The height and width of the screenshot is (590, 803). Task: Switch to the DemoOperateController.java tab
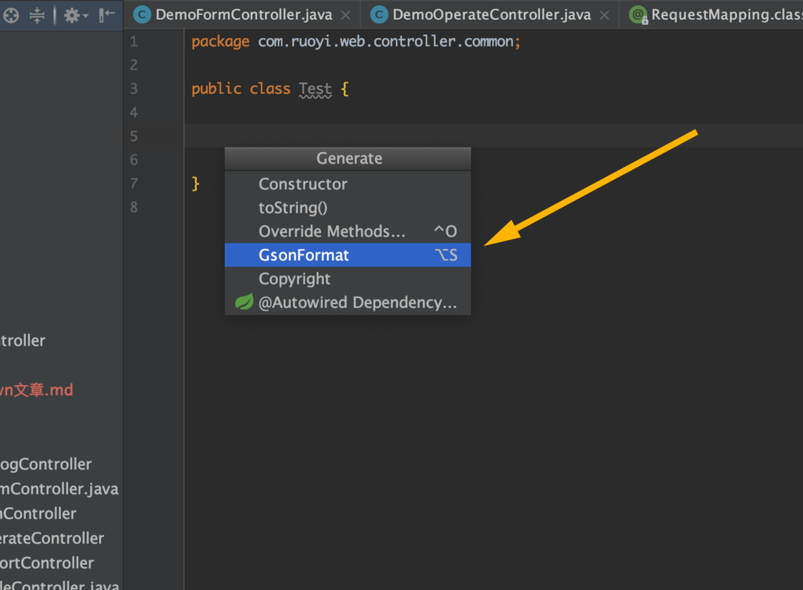492,15
